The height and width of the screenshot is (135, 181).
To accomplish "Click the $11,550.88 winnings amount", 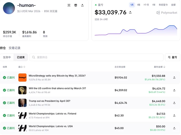I will pos(158,76).
